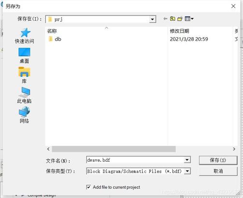
Task: Select the db folder
Action: pos(55,39)
